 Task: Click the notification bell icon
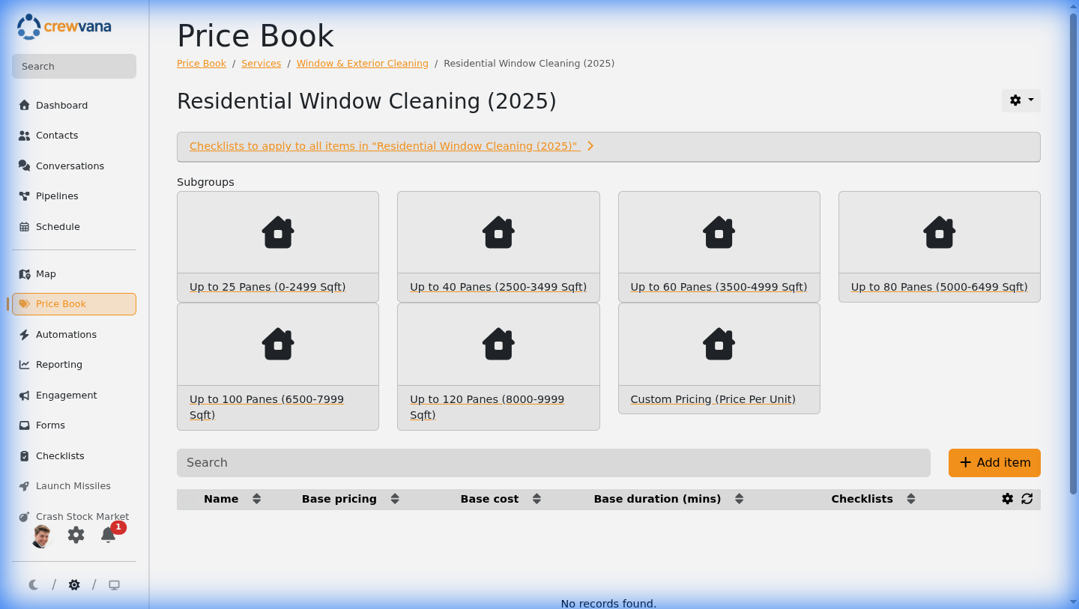point(109,535)
